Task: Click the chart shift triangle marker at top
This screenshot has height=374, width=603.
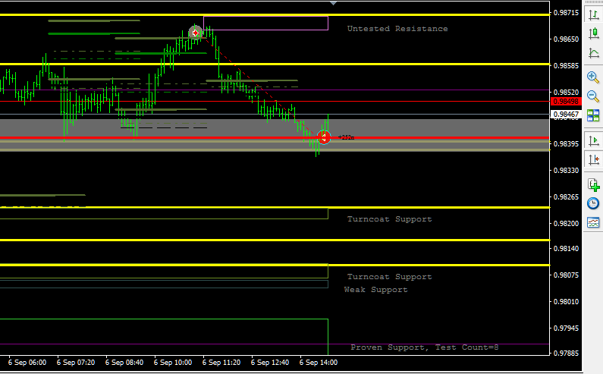Action: [x=334, y=4]
